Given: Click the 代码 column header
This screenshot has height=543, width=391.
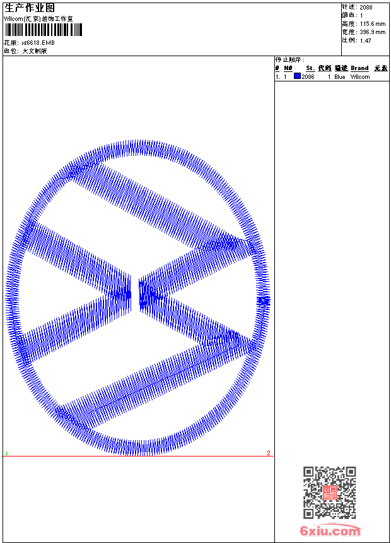Looking at the screenshot, I should pos(325,68).
